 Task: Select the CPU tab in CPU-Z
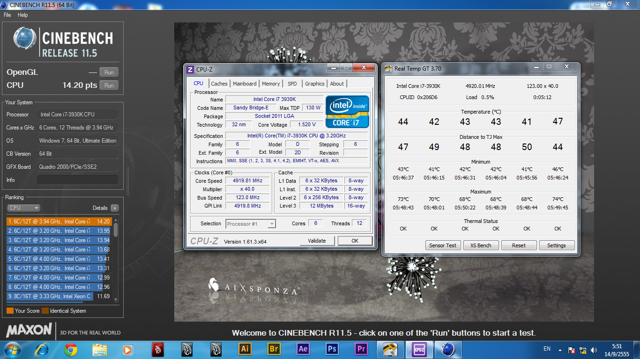(199, 83)
